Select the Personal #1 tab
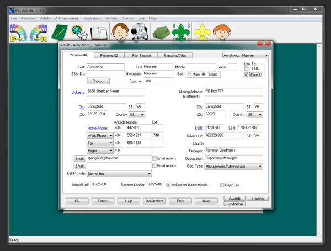This screenshot has width=331, height=251. coord(78,55)
